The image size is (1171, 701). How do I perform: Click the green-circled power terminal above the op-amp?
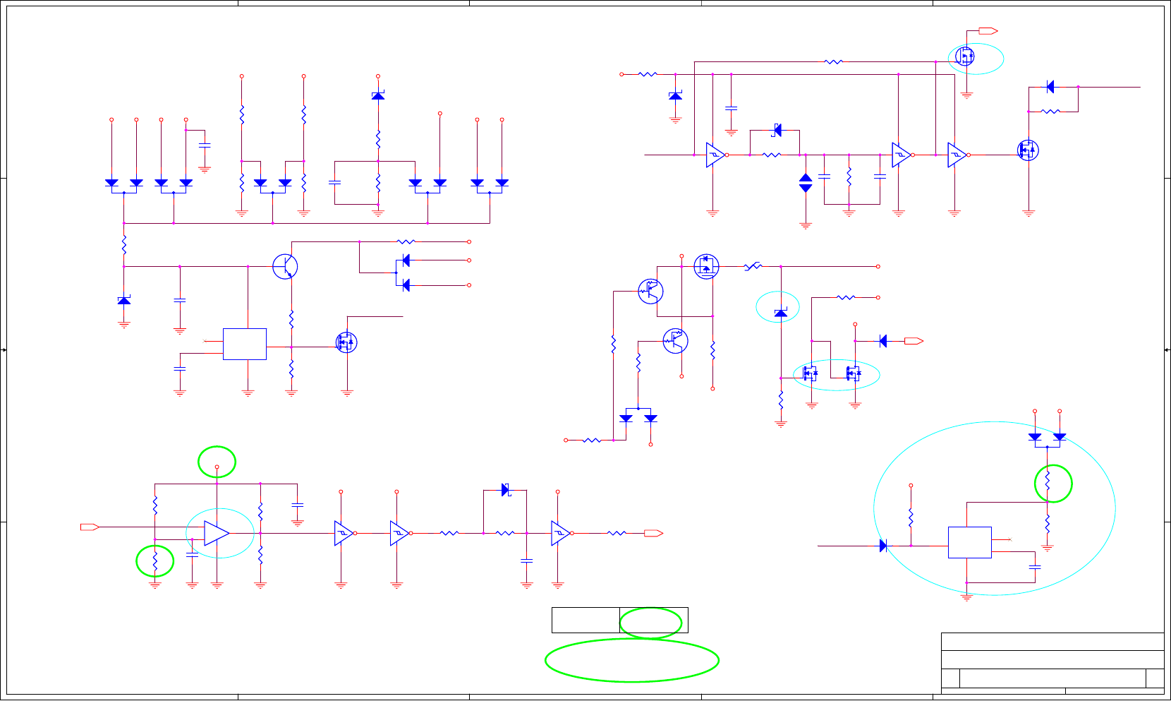click(217, 467)
